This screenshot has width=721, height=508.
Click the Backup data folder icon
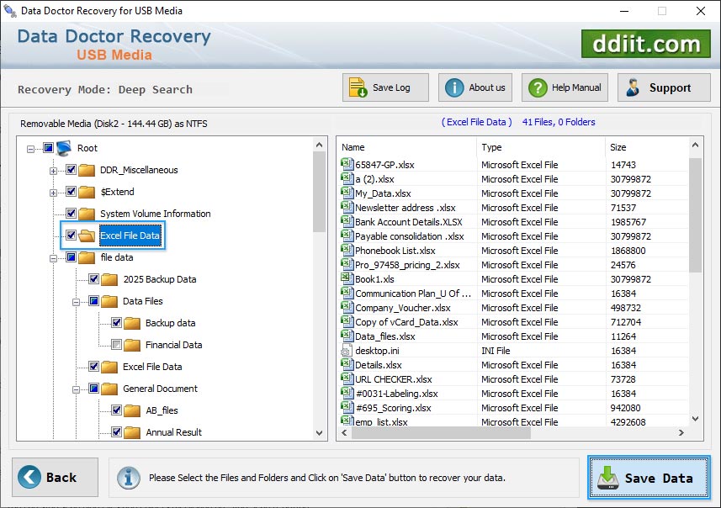pos(132,324)
